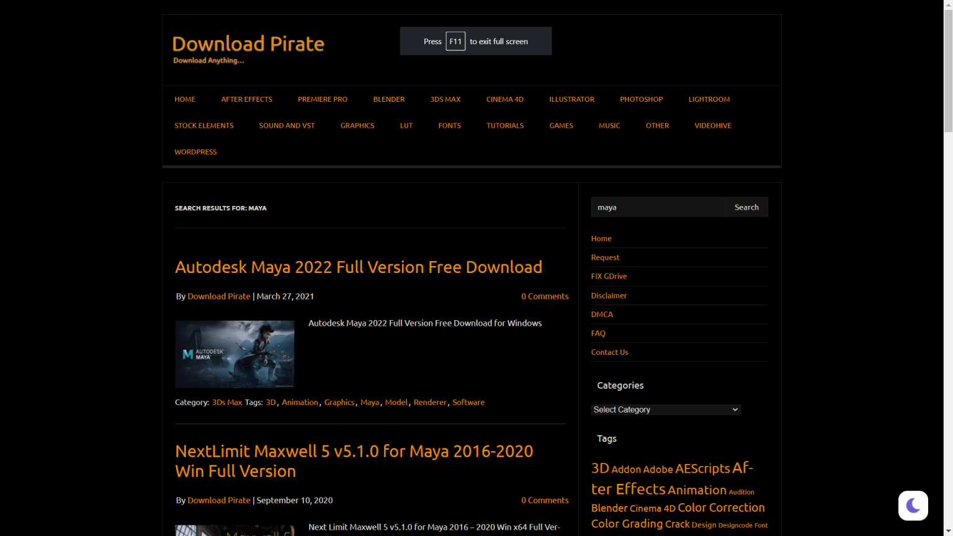
Task: Click the Addon tag in tag cloud
Action: click(626, 470)
